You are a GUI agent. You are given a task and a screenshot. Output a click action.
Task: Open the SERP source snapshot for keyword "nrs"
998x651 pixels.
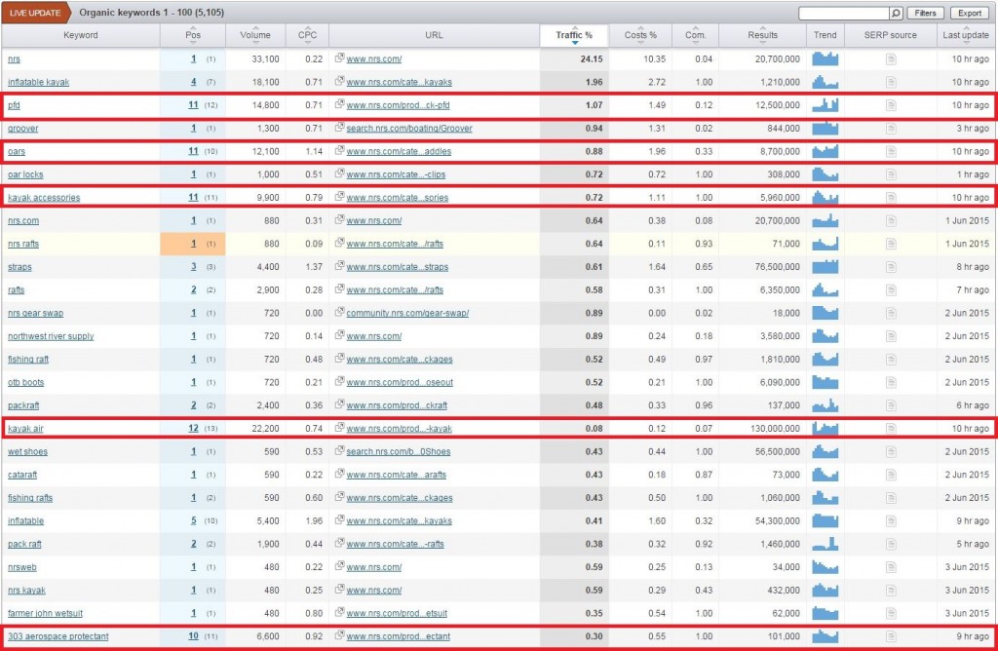pos(890,58)
